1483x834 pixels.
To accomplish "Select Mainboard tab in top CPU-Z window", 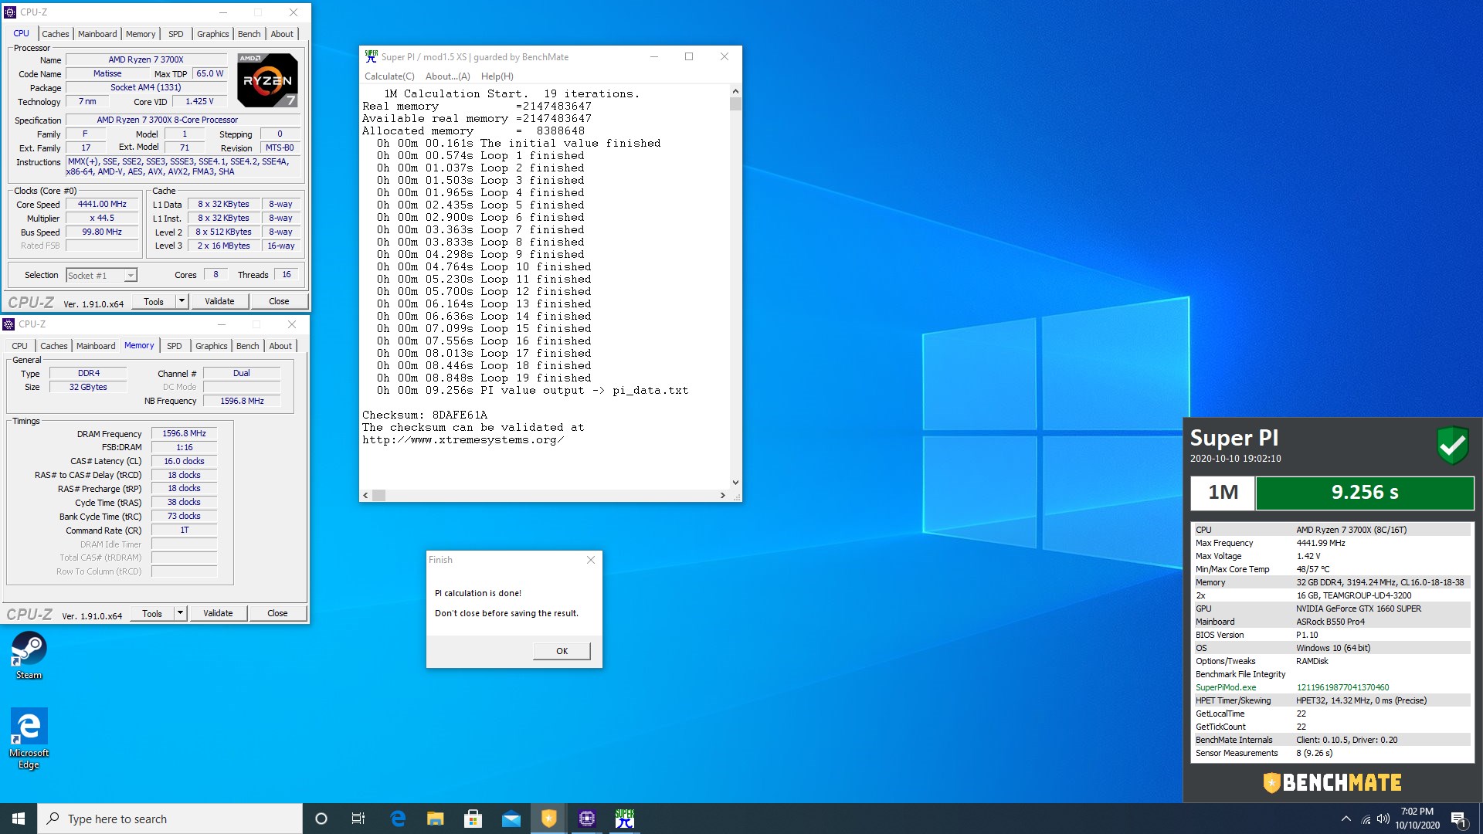I will click(97, 34).
